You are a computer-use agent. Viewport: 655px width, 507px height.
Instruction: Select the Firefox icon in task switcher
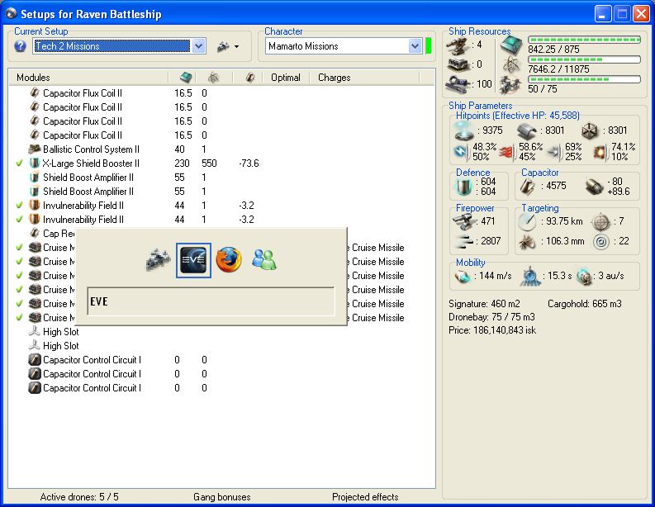(229, 260)
